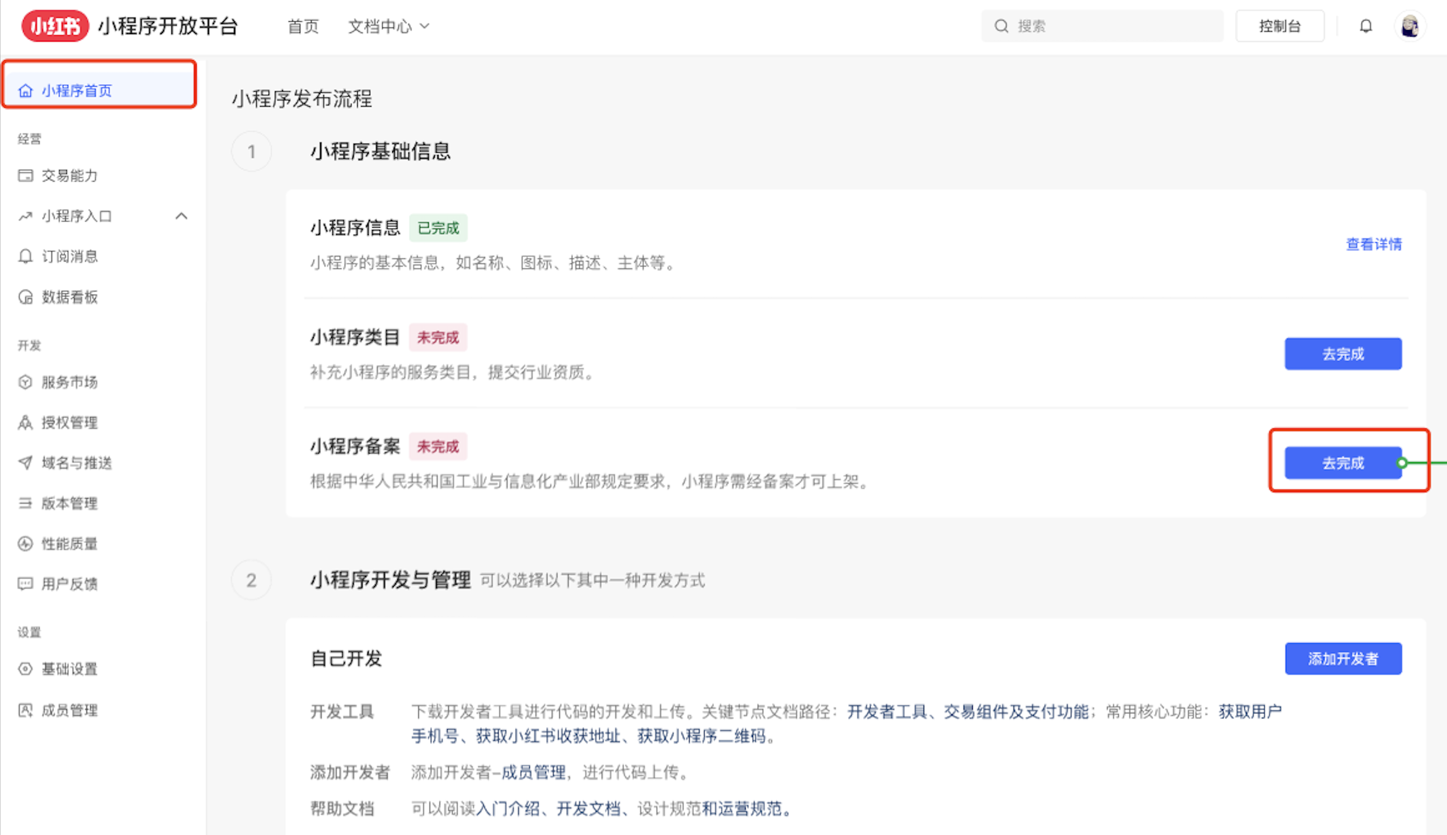Click the 小红书 logo

[x=55, y=26]
